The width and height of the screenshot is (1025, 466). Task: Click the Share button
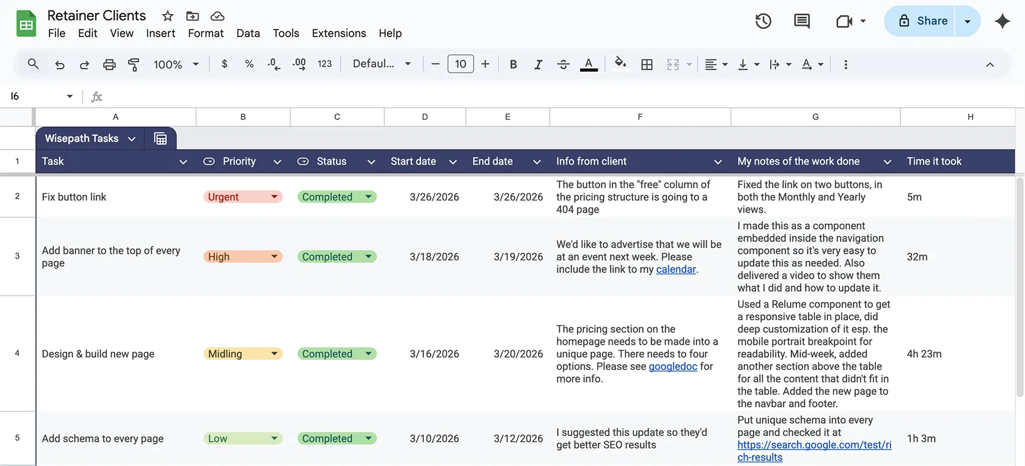(x=920, y=21)
